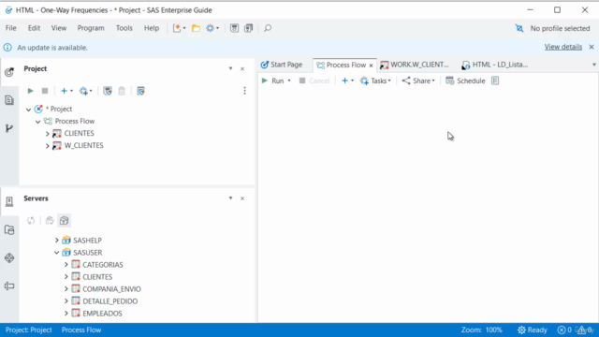599x337 pixels.
Task: Open the Edit menu
Action: click(x=34, y=28)
